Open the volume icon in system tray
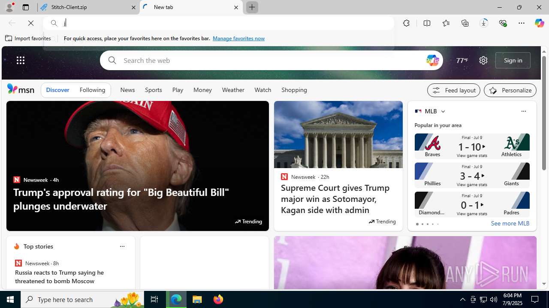The height and width of the screenshot is (308, 549). pos(494,299)
